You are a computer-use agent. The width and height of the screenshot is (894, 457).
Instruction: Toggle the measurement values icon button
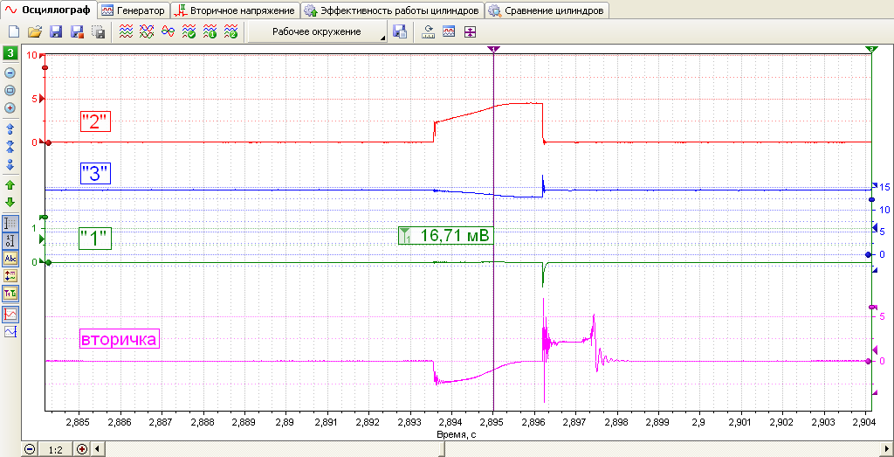pos(10,276)
